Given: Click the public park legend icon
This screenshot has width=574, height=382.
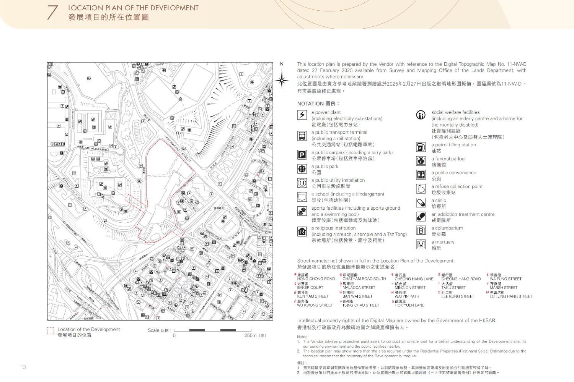Looking at the screenshot, I should tap(302, 169).
